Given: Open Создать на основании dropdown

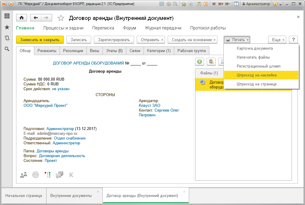Looking at the screenshot, I should pos(192,40).
